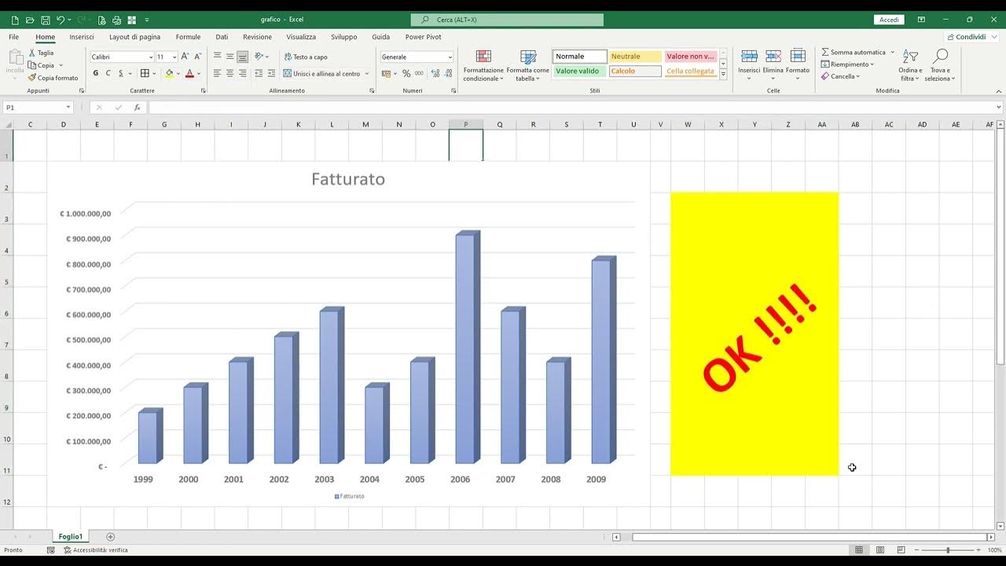Open the File menu
The image size is (1006, 566).
point(14,37)
